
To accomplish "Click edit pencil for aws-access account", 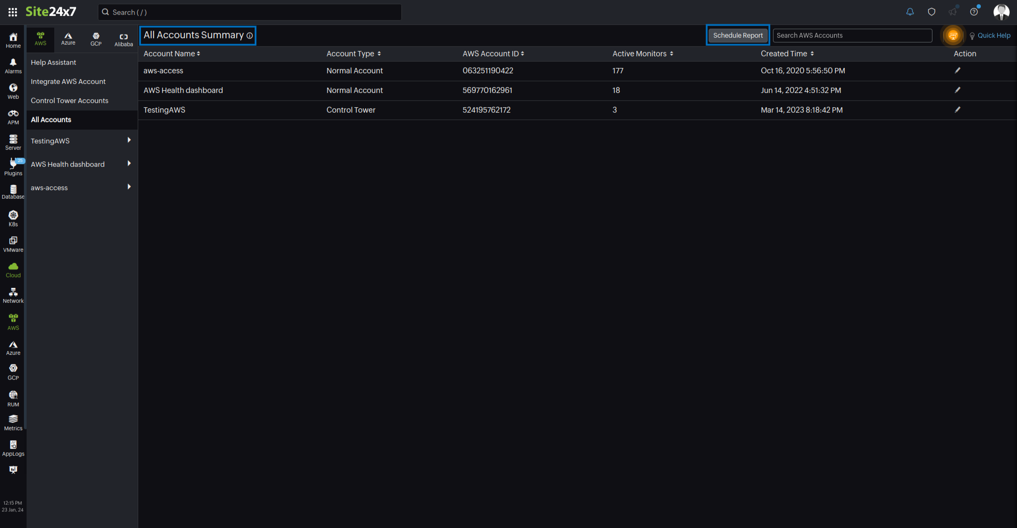I will pos(957,71).
